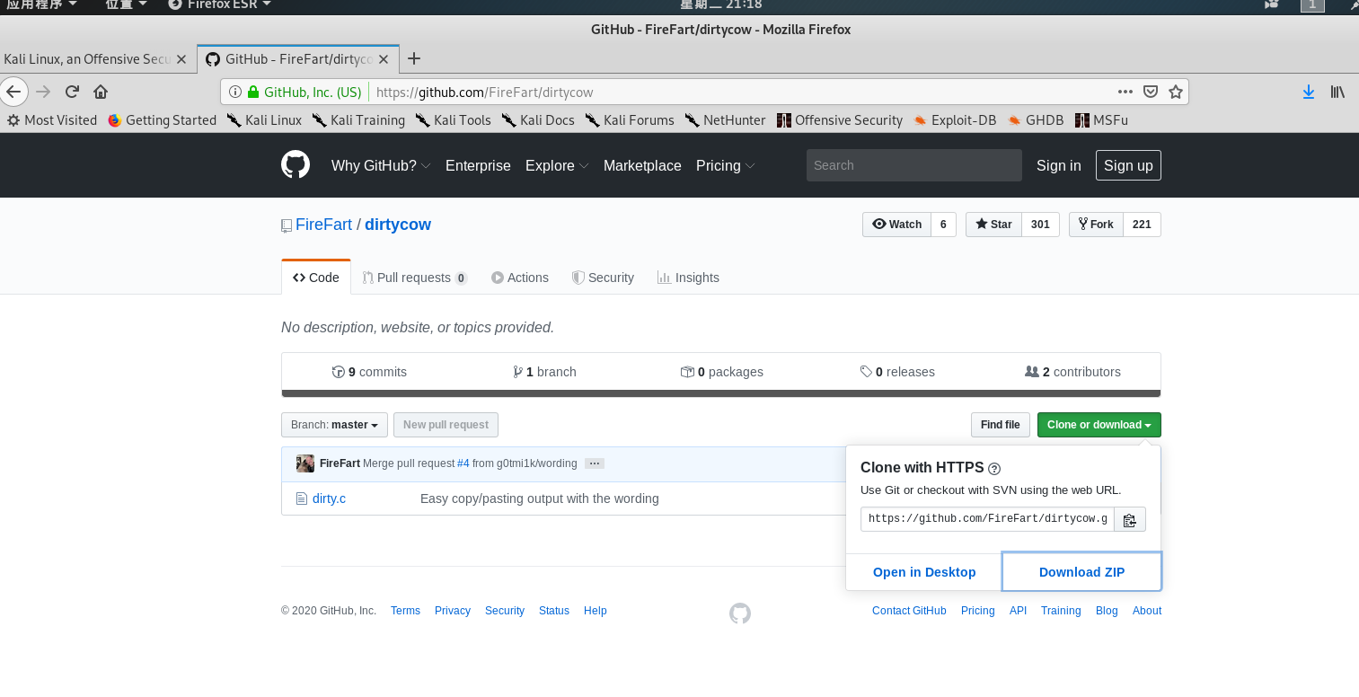
Task: Click the help icon beside Clone with HTTPS
Action: (994, 468)
